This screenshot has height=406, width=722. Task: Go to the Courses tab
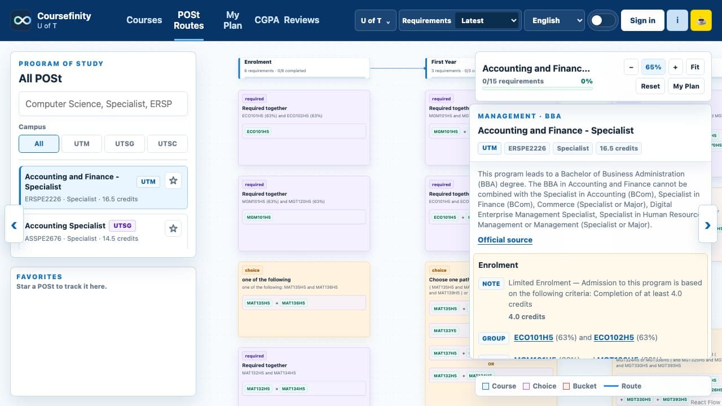pos(144,20)
